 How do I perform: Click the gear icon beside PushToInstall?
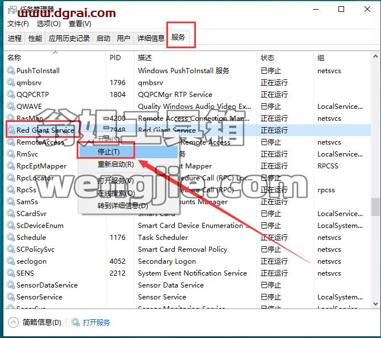pos(11,71)
